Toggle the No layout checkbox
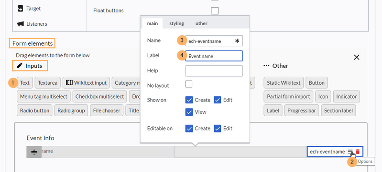The width and height of the screenshot is (382, 172). tap(189, 84)
